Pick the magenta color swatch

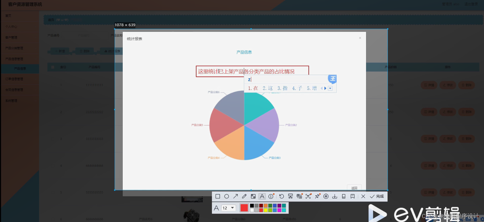[279, 210]
